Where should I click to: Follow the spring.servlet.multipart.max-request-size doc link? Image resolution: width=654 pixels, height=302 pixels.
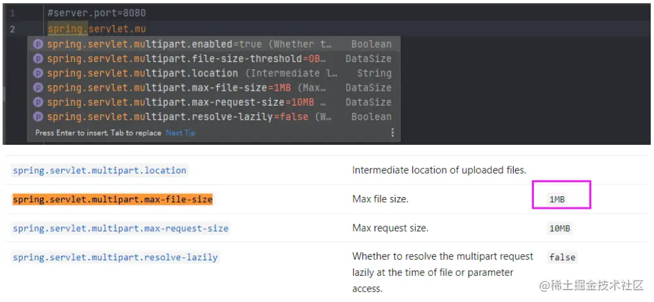click(121, 228)
